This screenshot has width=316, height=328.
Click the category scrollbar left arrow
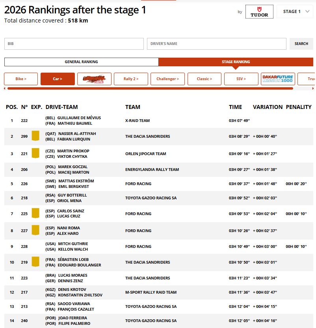point(5,88)
